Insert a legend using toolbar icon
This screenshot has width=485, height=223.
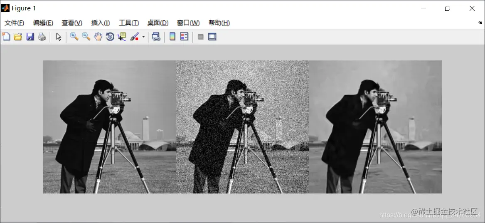coord(184,37)
